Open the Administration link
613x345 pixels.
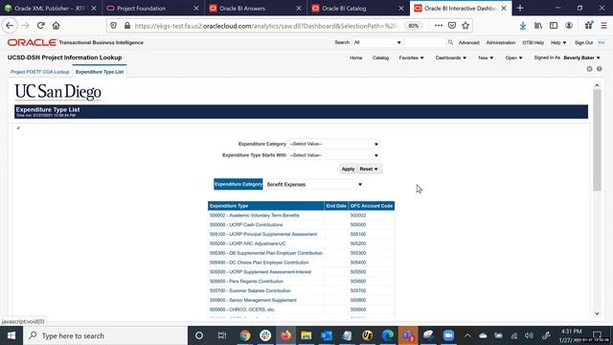click(501, 42)
